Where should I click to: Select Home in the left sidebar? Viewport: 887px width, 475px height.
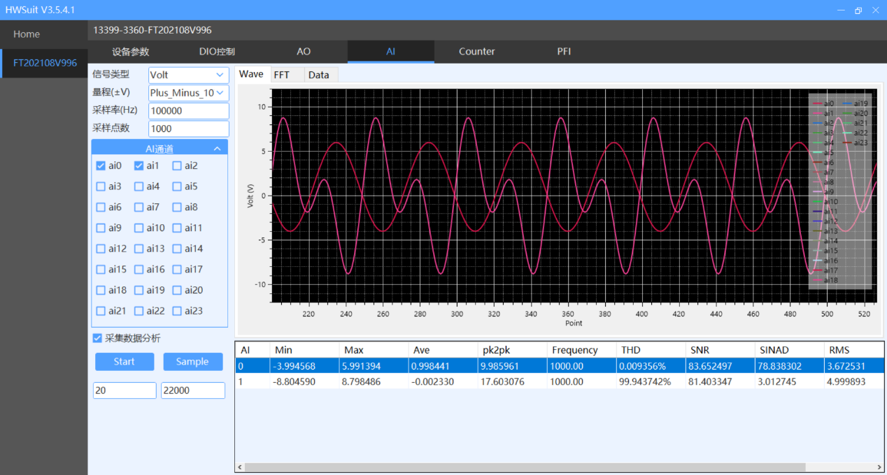pyautogui.click(x=27, y=34)
